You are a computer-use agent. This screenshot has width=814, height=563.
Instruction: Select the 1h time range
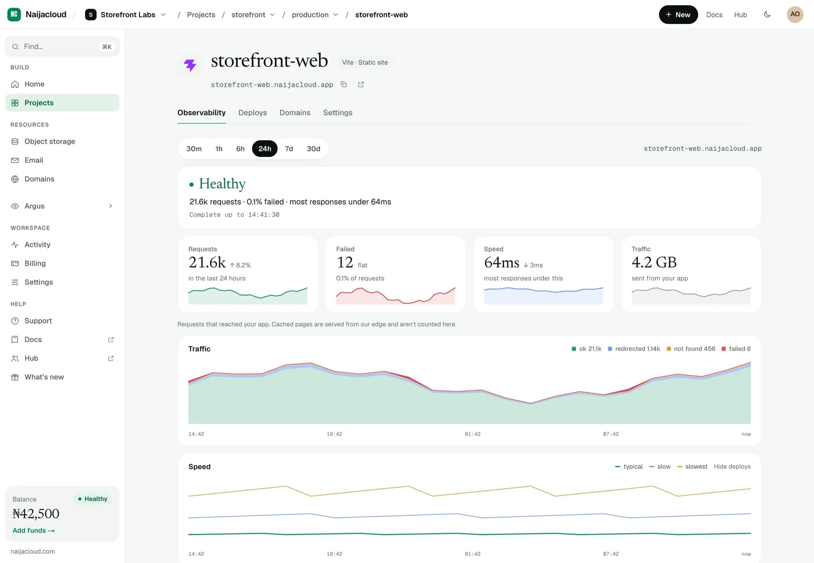point(219,148)
